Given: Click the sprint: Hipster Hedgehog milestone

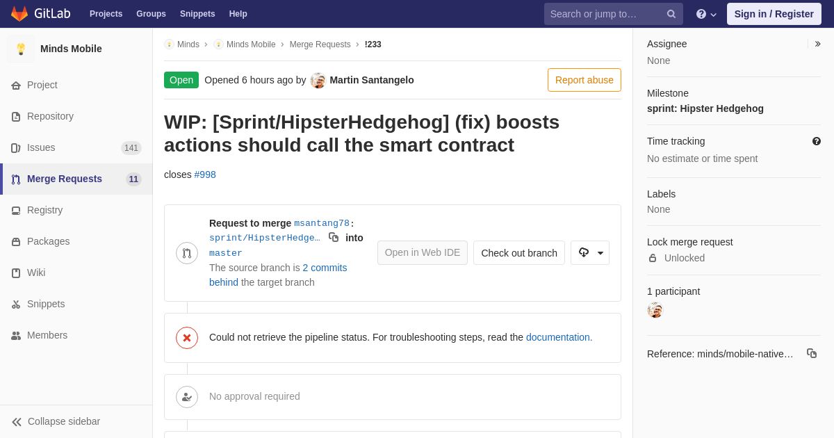Looking at the screenshot, I should point(705,108).
